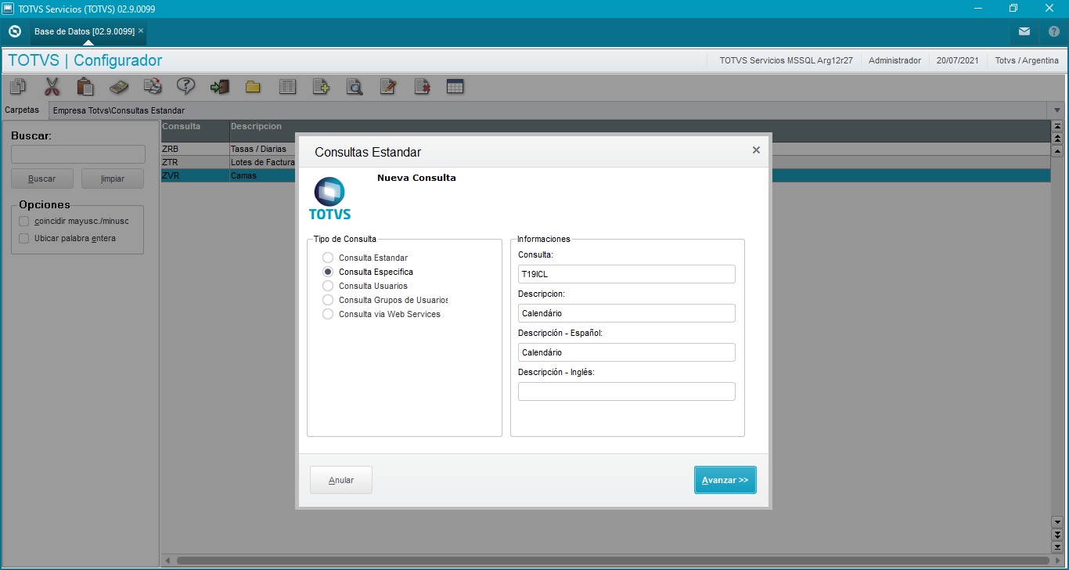This screenshot has width=1069, height=570.
Task: Click the Anular button
Action: [x=341, y=480]
